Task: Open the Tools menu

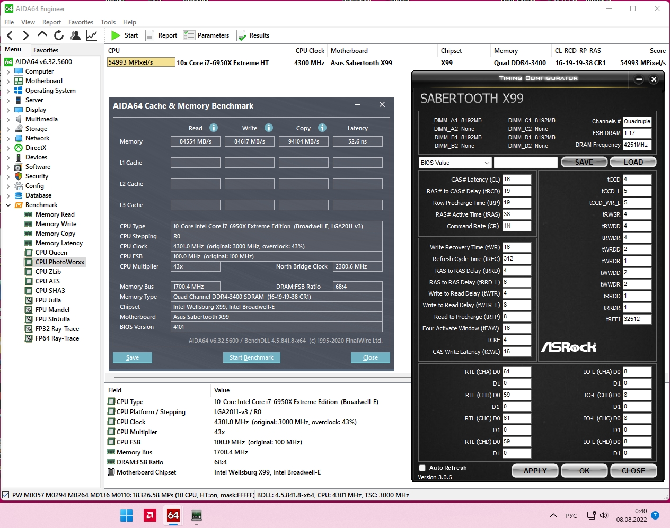Action: (108, 22)
